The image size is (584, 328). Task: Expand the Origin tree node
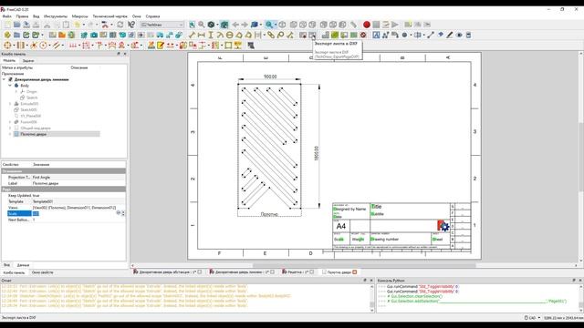[x=16, y=91]
